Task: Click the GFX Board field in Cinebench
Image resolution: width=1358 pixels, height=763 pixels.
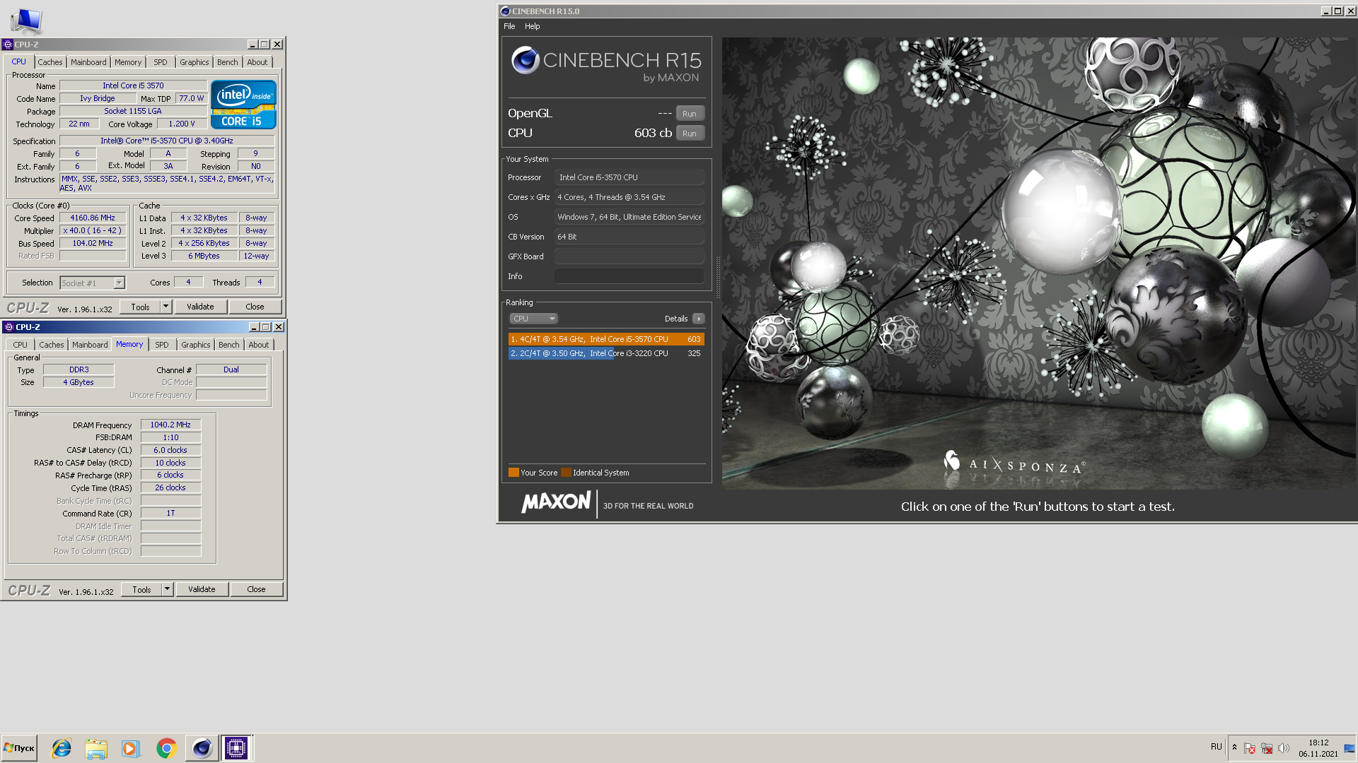Action: coord(629,256)
